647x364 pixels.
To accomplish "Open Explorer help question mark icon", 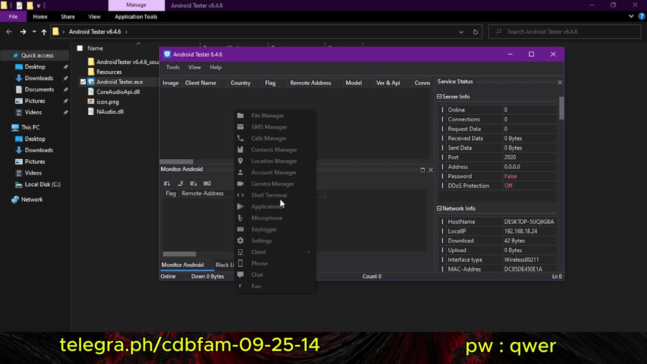I will 642,16.
